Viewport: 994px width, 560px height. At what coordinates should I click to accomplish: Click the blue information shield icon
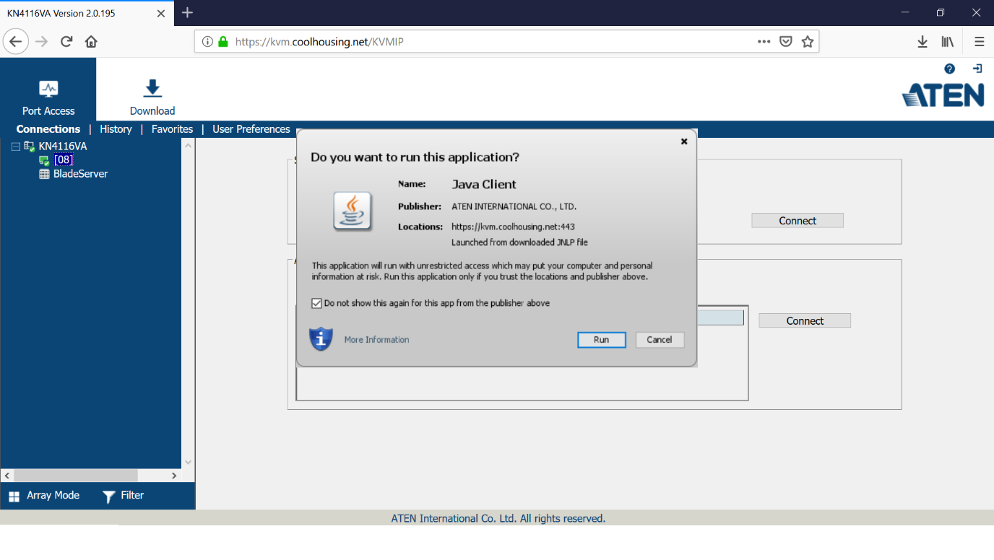pyautogui.click(x=321, y=339)
